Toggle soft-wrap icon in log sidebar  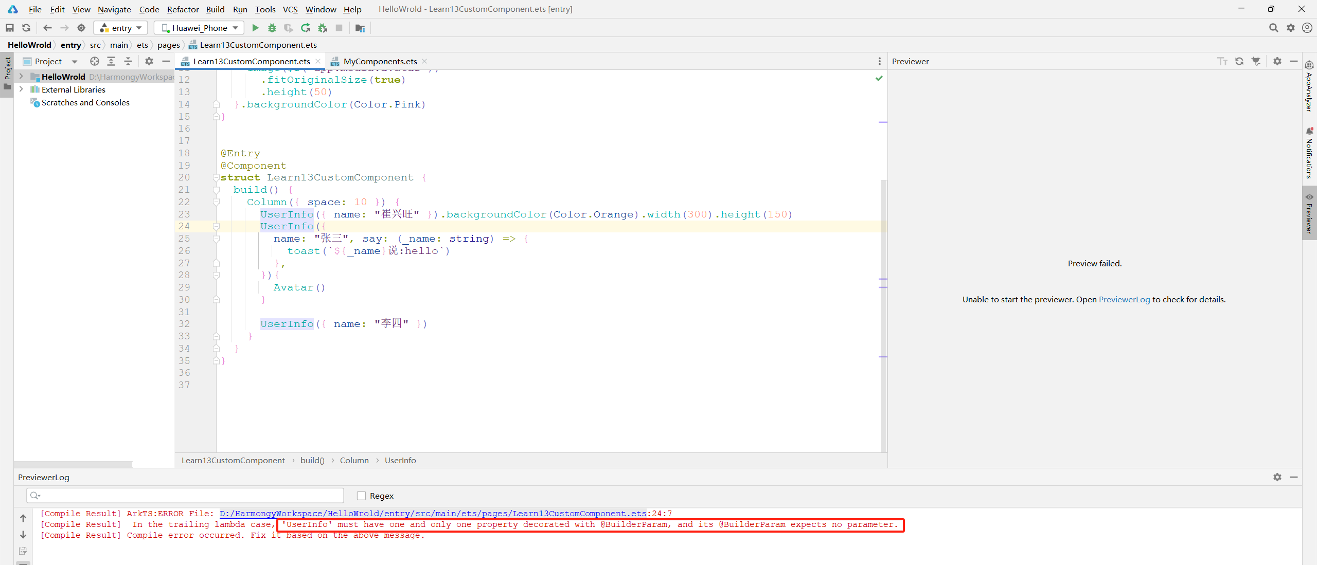point(23,551)
